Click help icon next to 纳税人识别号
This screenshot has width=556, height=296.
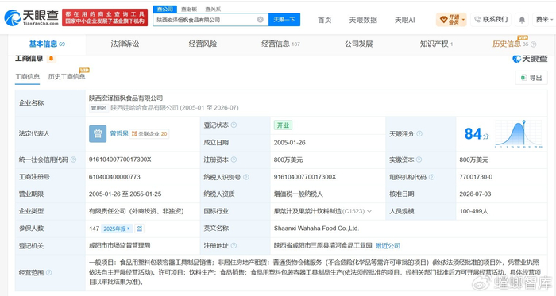point(246,177)
